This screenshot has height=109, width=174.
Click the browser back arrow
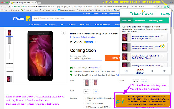click(2, 7)
